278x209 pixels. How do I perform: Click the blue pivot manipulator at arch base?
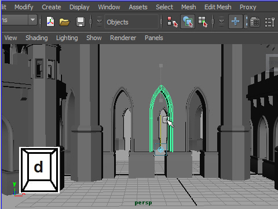coord(160,150)
